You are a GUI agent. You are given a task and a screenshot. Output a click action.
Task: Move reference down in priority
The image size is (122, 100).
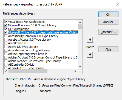[x=90, y=54]
